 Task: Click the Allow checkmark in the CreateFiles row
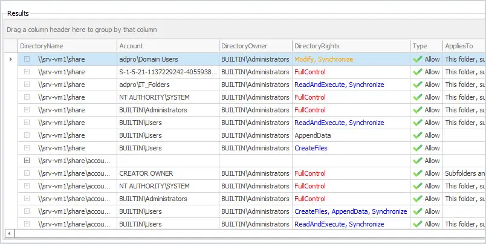click(418, 148)
